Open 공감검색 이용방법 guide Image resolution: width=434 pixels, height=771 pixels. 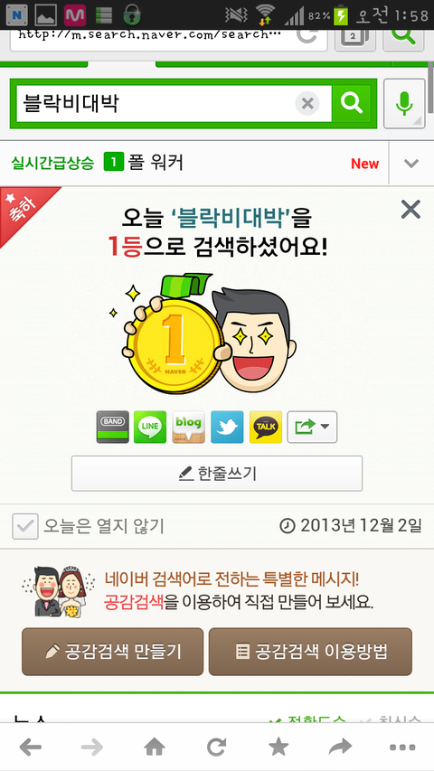point(310,652)
